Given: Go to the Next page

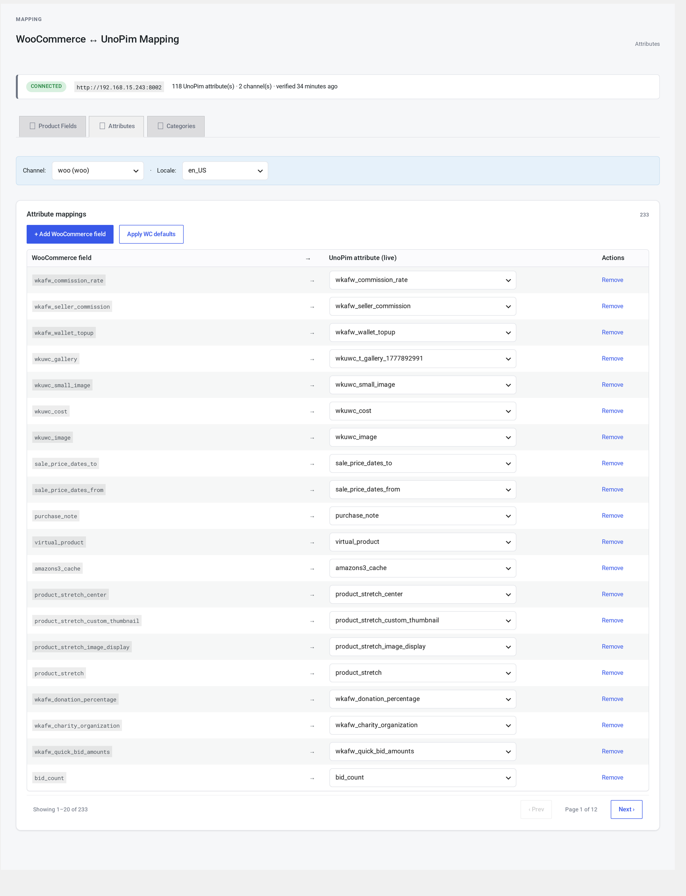Looking at the screenshot, I should click(626, 809).
